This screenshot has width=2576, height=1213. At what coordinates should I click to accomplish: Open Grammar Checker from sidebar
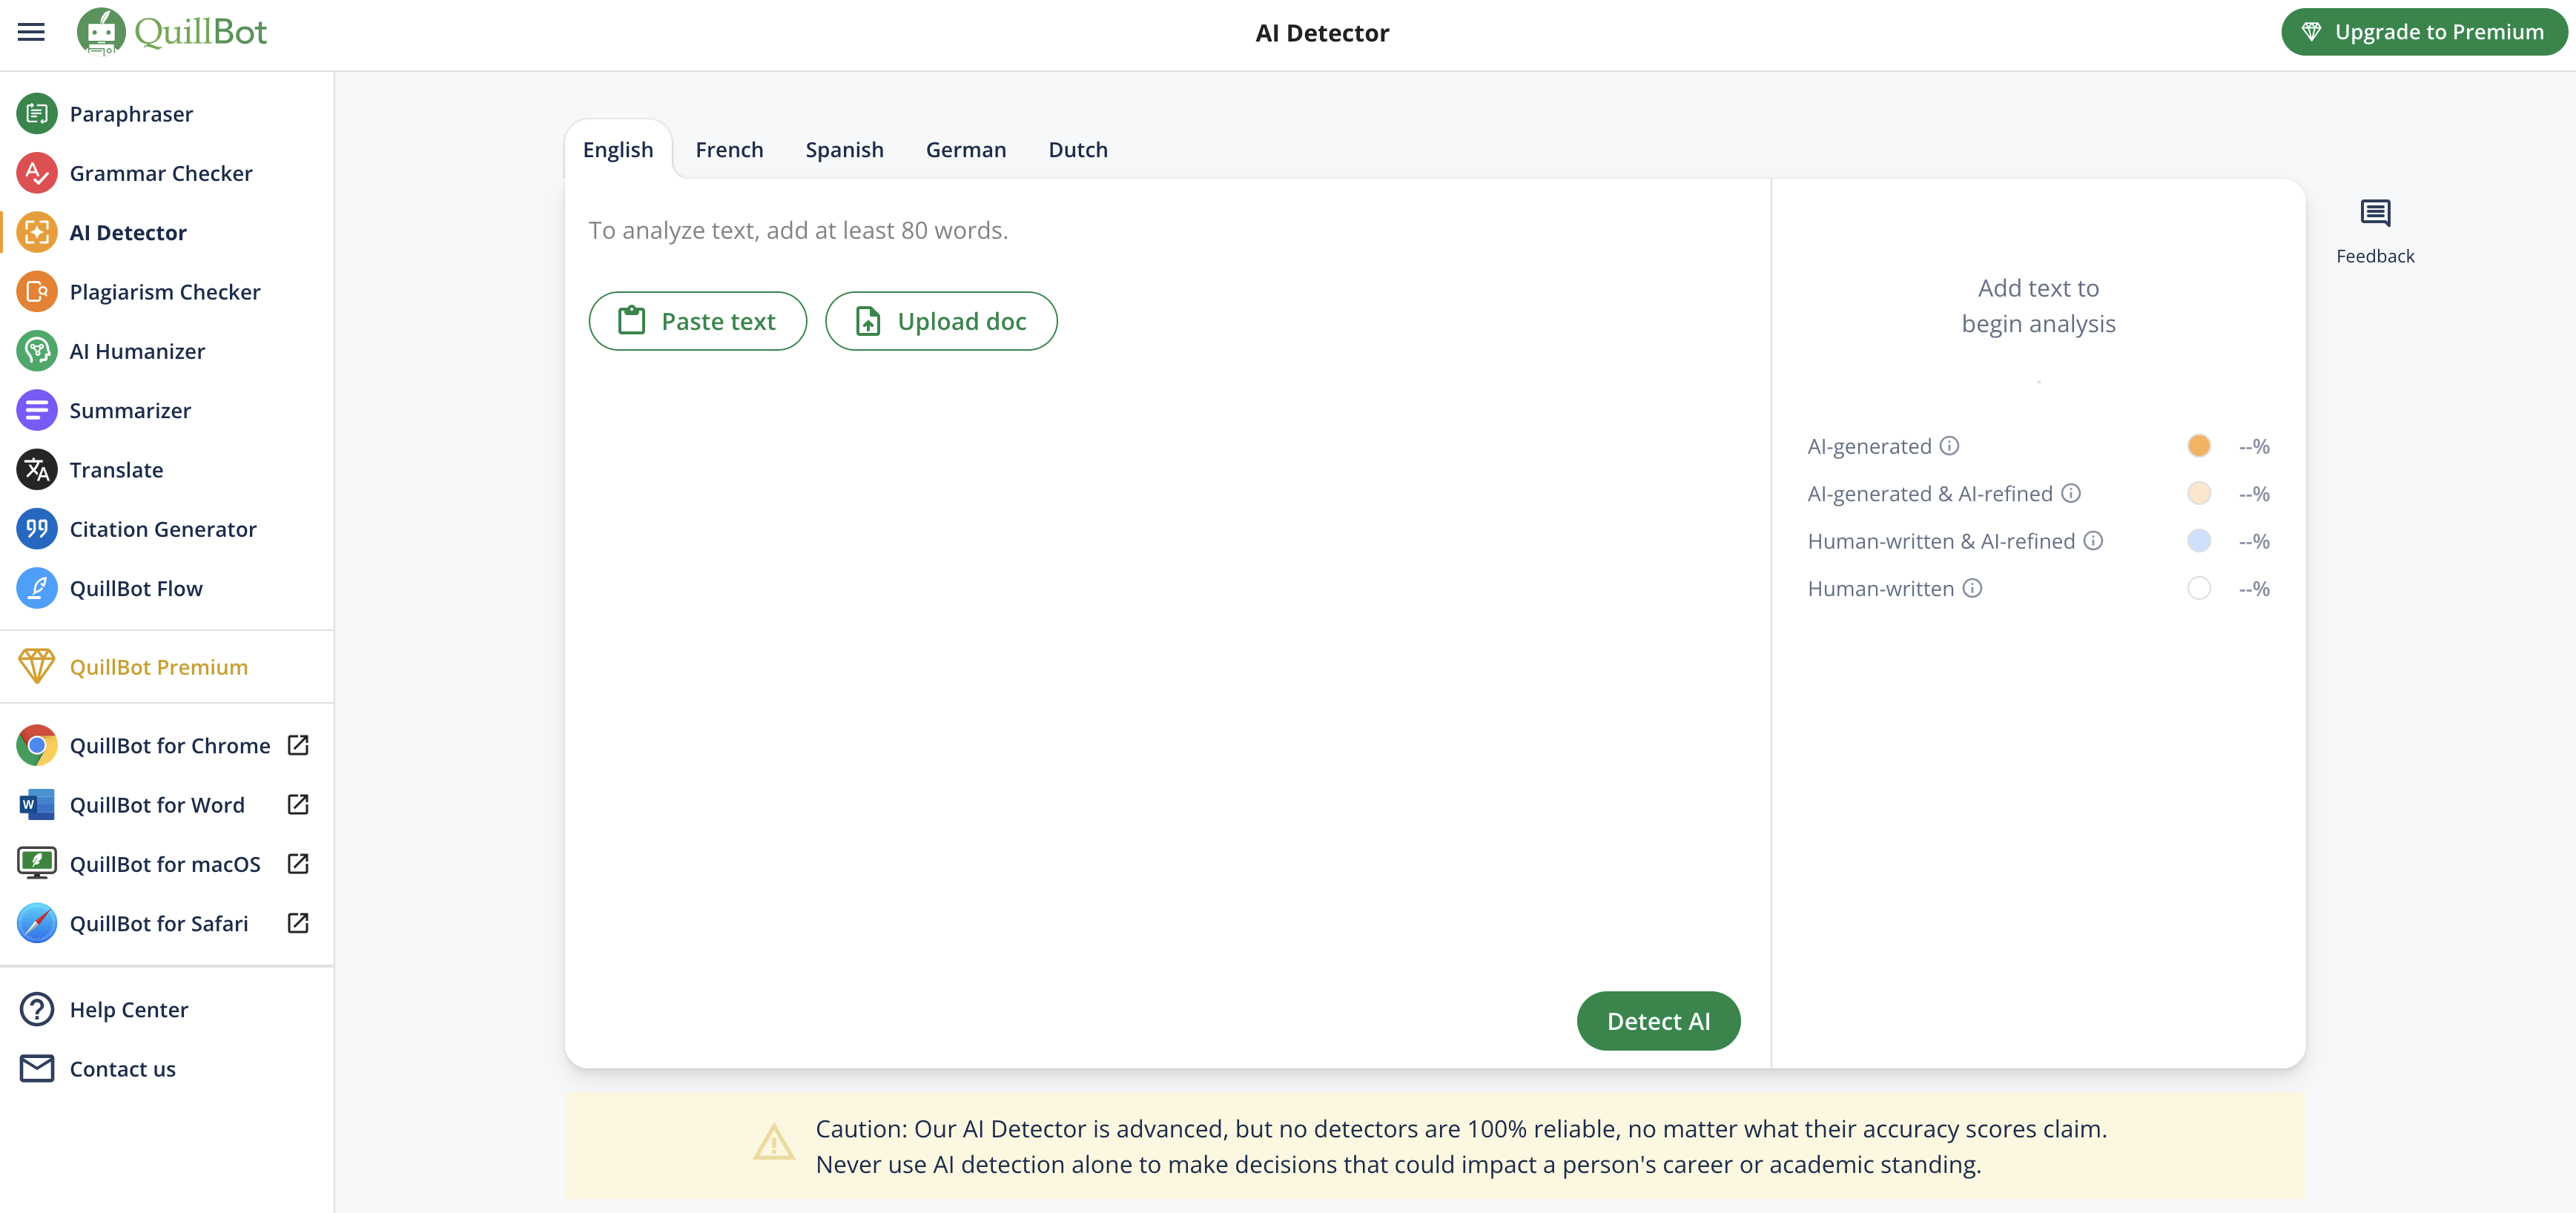pyautogui.click(x=160, y=173)
